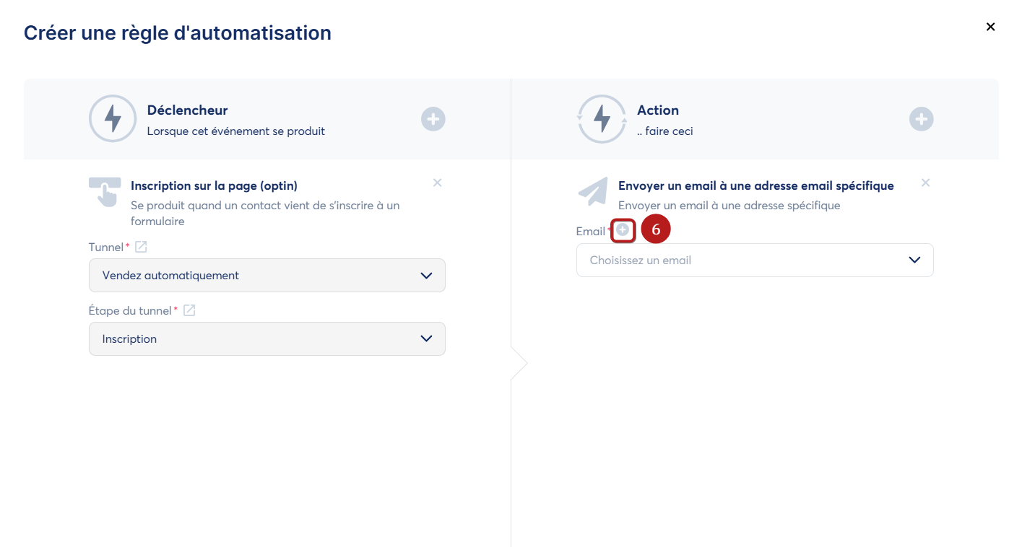The width and height of the screenshot is (1022, 547).
Task: Open Tunnel external link icon
Action: tap(142, 247)
